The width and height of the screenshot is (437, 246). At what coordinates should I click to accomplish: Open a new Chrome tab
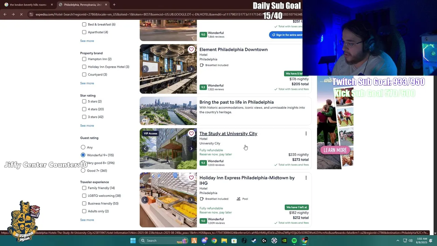[x=114, y=5]
